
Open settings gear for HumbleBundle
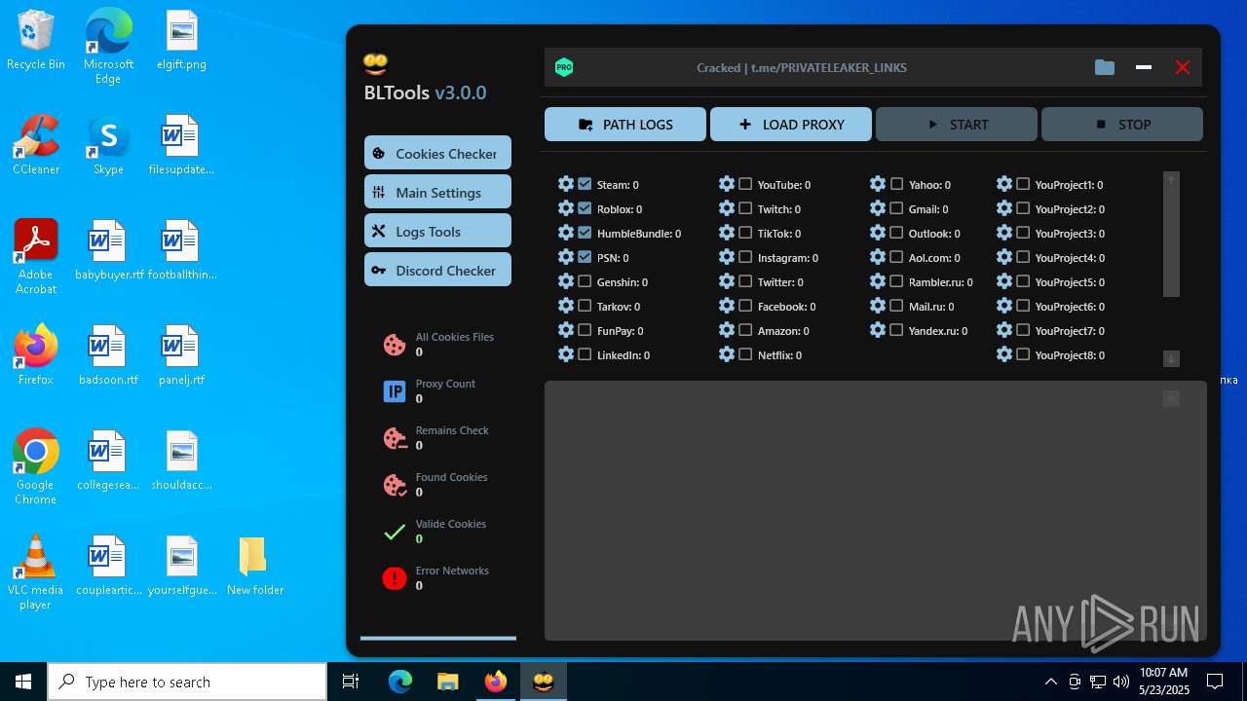[566, 233]
